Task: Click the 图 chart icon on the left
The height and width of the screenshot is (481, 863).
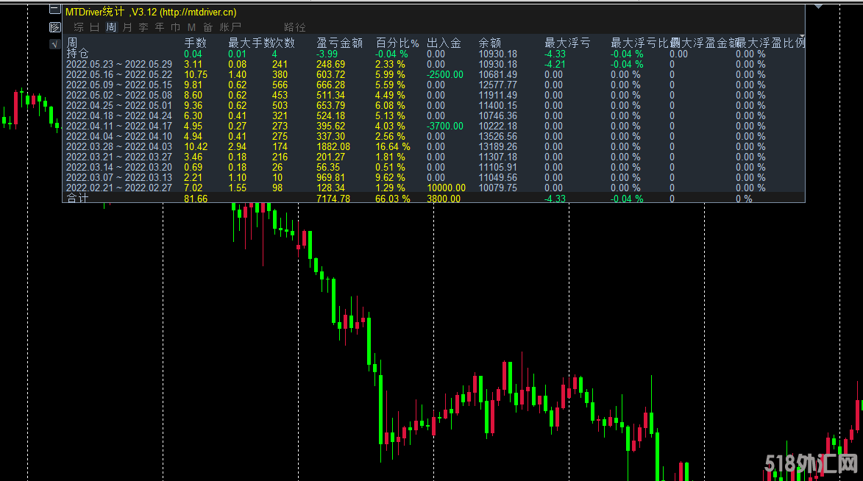Action: pyautogui.click(x=54, y=27)
